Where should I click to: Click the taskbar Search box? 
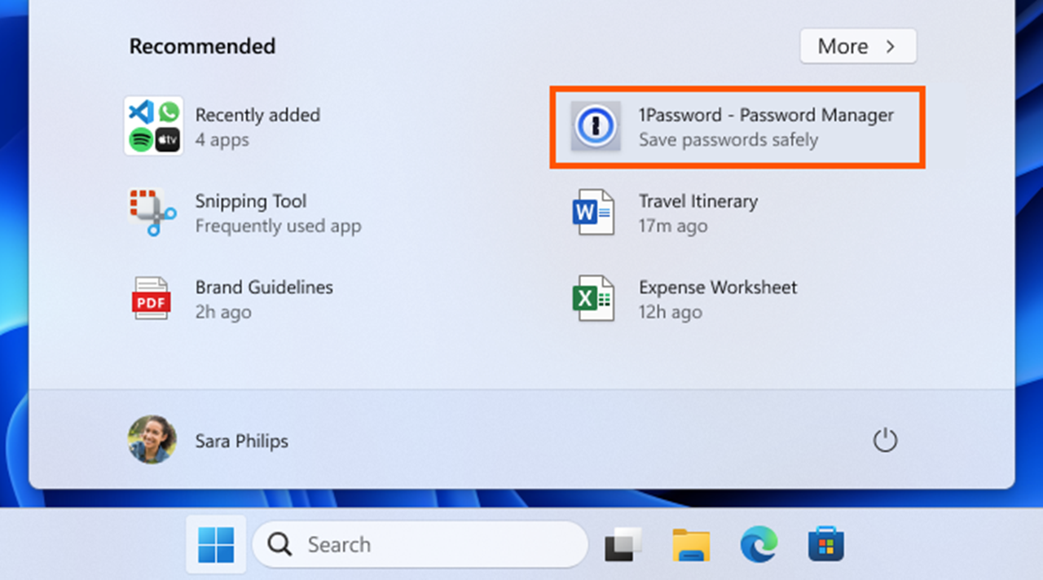point(420,544)
